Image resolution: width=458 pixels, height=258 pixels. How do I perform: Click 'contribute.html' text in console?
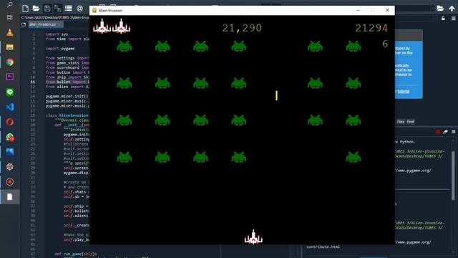click(323, 247)
